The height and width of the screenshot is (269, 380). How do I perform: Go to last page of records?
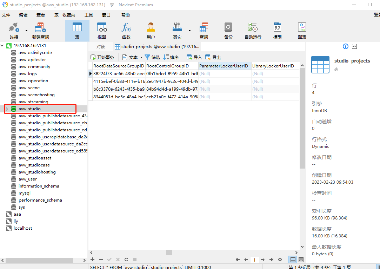pyautogui.click(x=272, y=260)
